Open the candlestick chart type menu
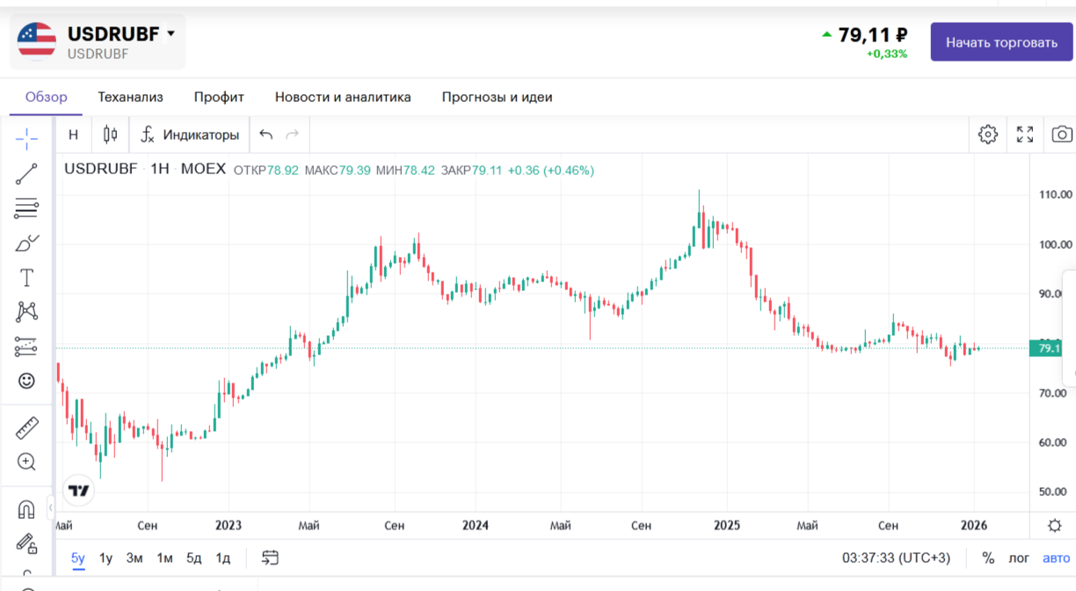Image resolution: width=1076 pixels, height=591 pixels. [110, 135]
